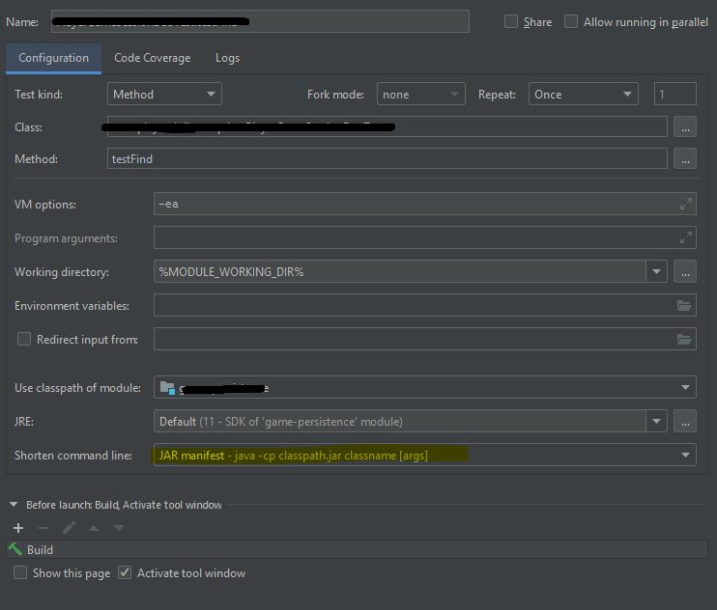This screenshot has height=610, width=717.
Task: Open the Fork mode dropdown
Action: (420, 94)
